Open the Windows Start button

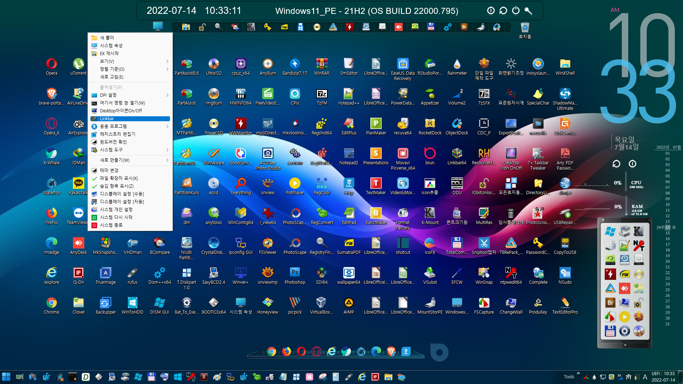click(x=6, y=377)
